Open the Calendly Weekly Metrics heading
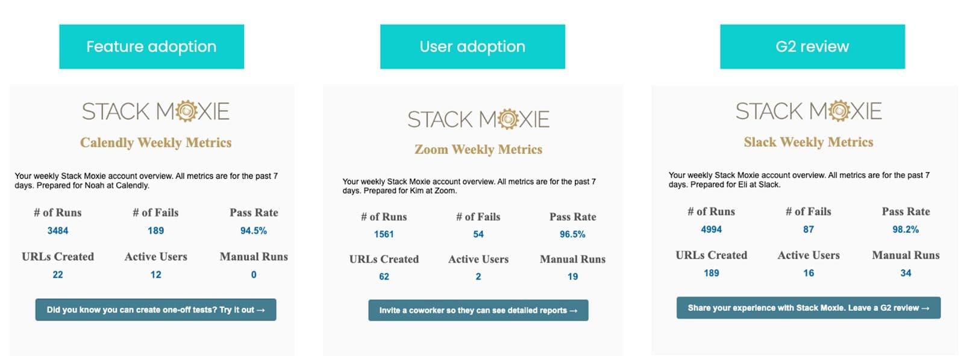This screenshot has height=356, width=964. [x=155, y=143]
